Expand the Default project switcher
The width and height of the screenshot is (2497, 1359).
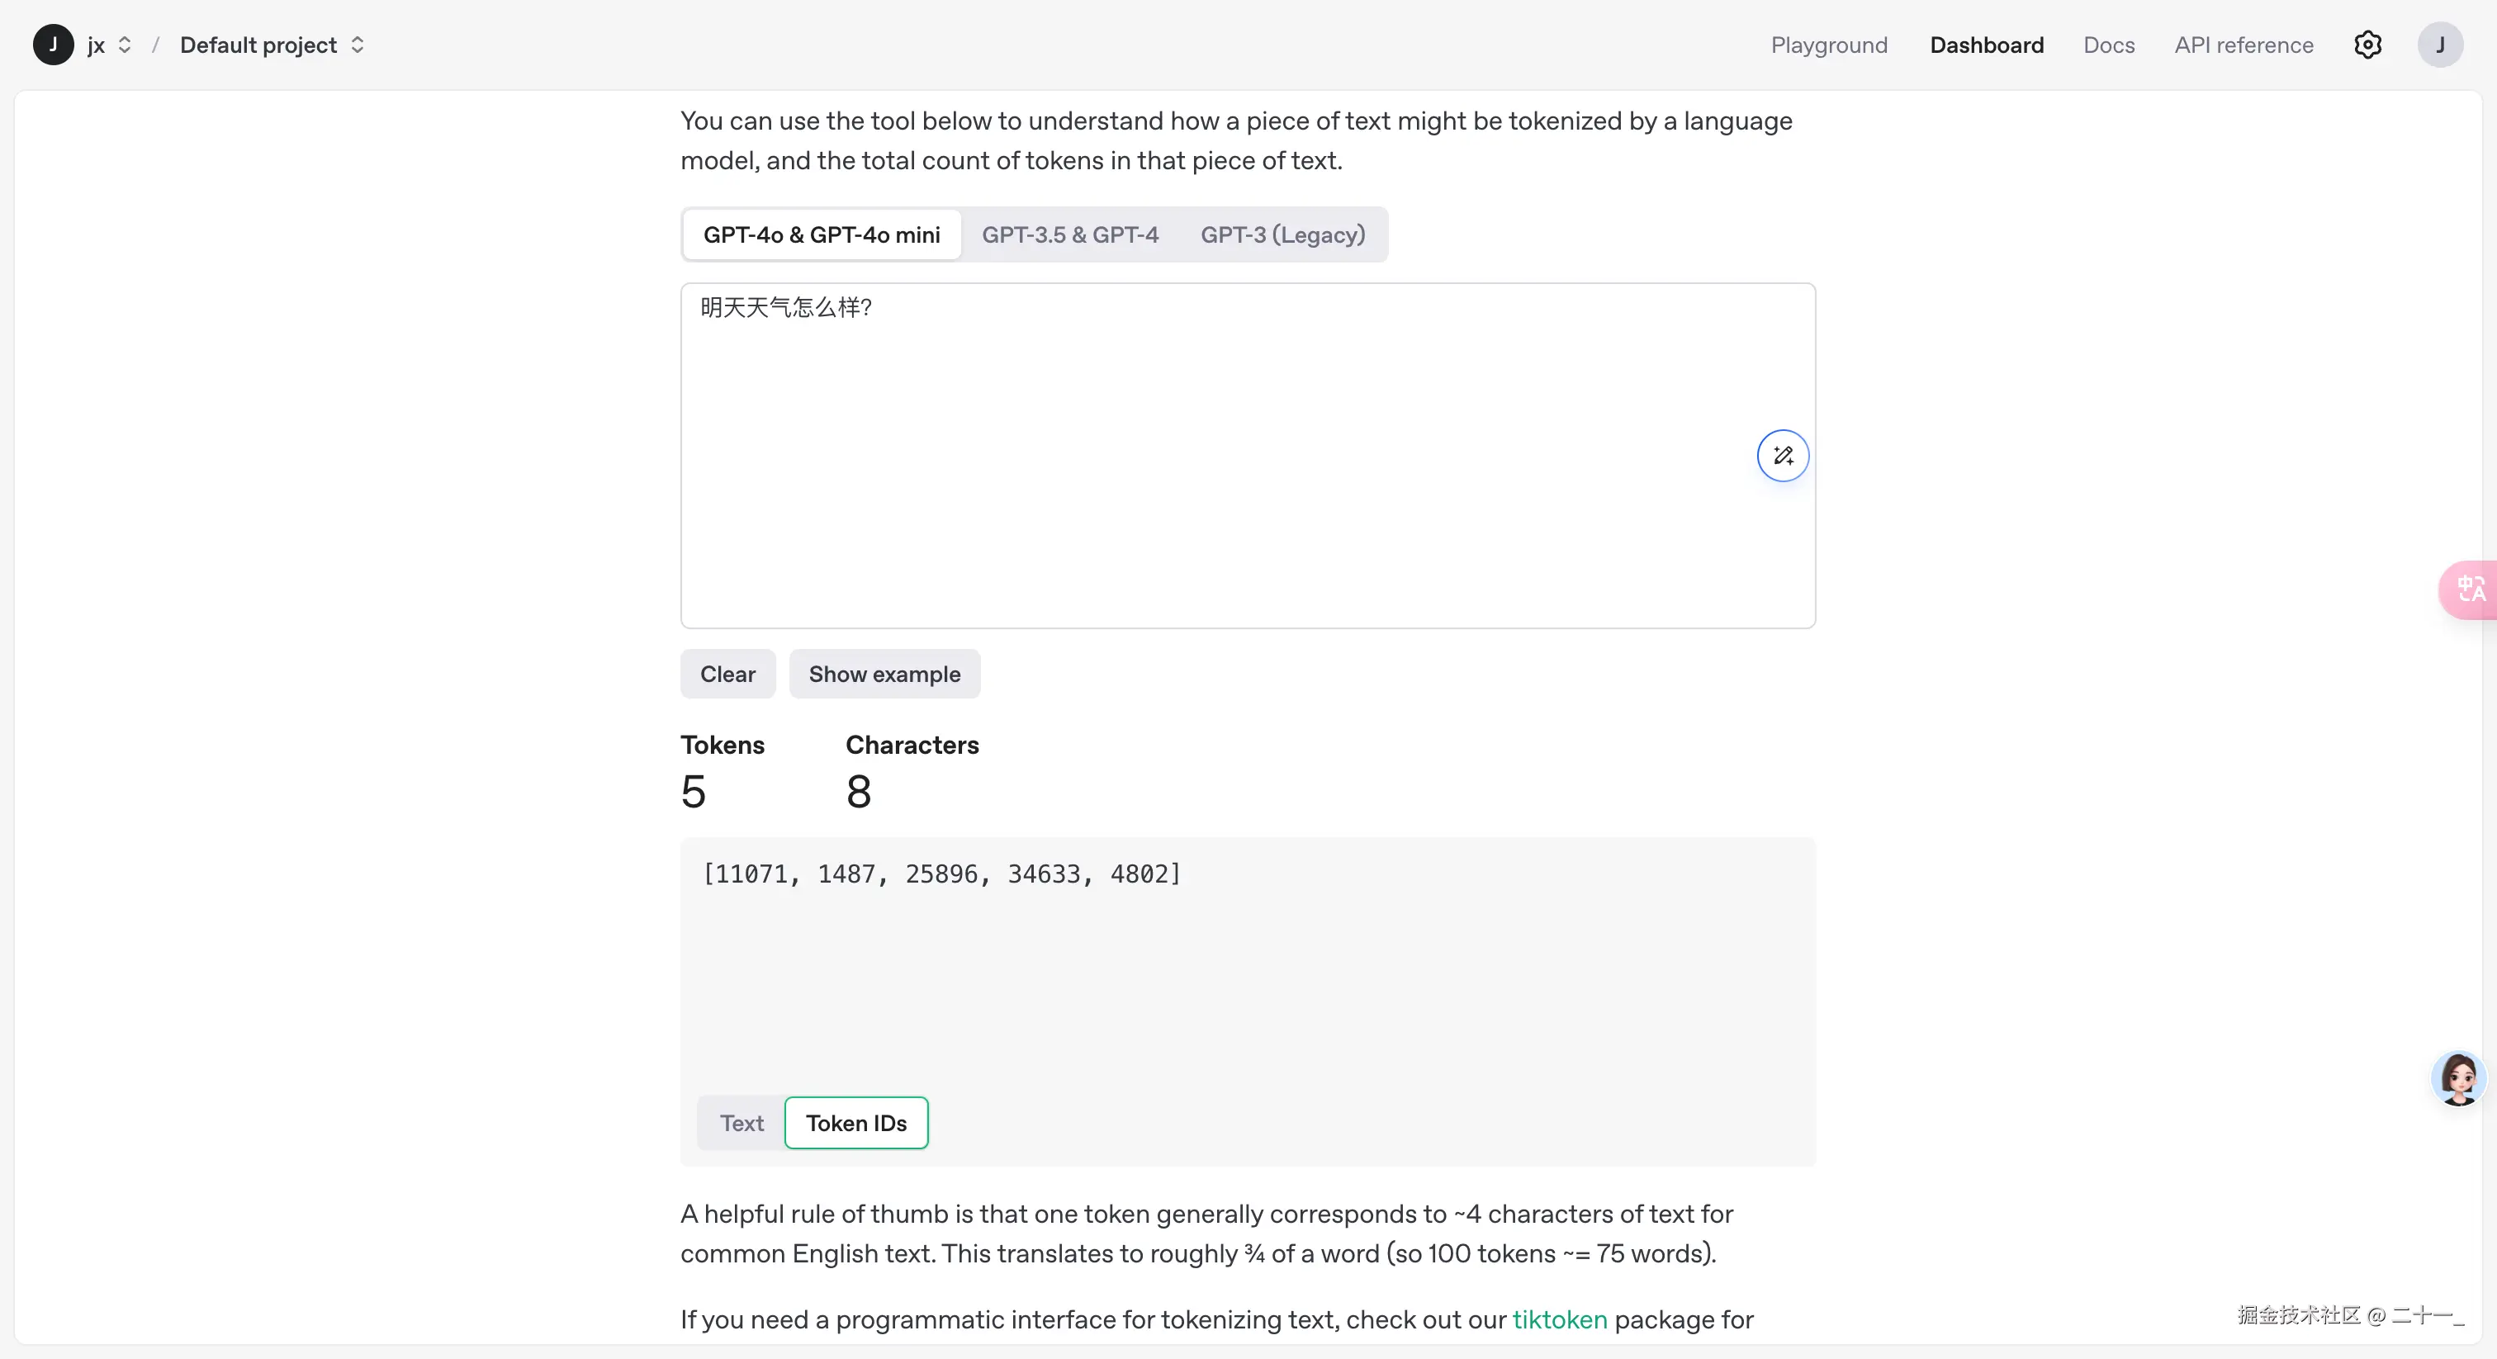coord(272,45)
